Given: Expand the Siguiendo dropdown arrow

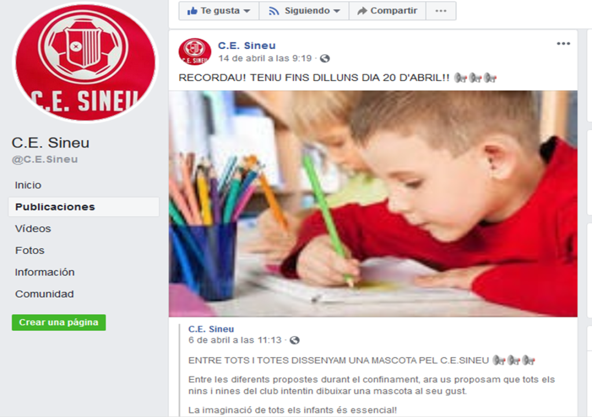Looking at the screenshot, I should pos(337,11).
